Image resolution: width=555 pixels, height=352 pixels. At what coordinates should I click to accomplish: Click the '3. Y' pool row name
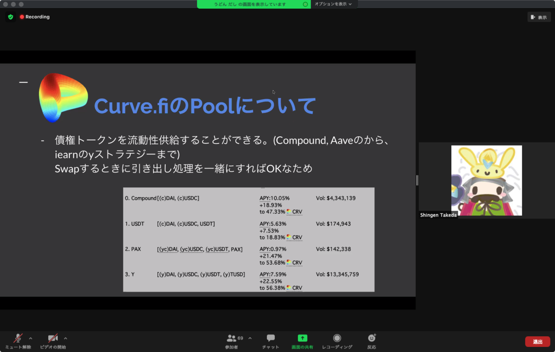click(x=129, y=274)
